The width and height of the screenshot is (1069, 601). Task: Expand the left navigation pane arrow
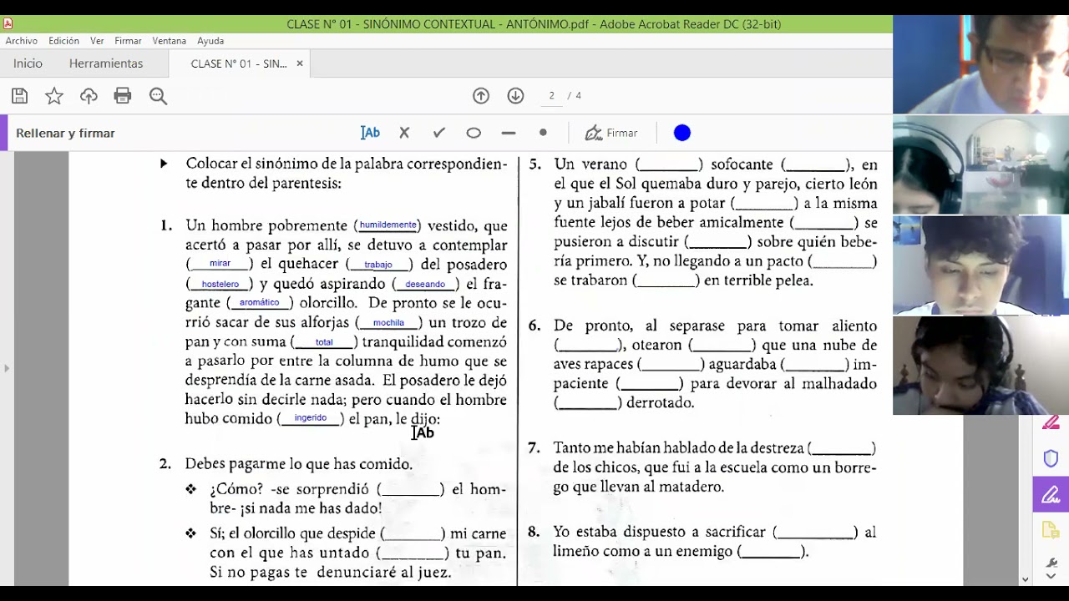[x=7, y=367]
